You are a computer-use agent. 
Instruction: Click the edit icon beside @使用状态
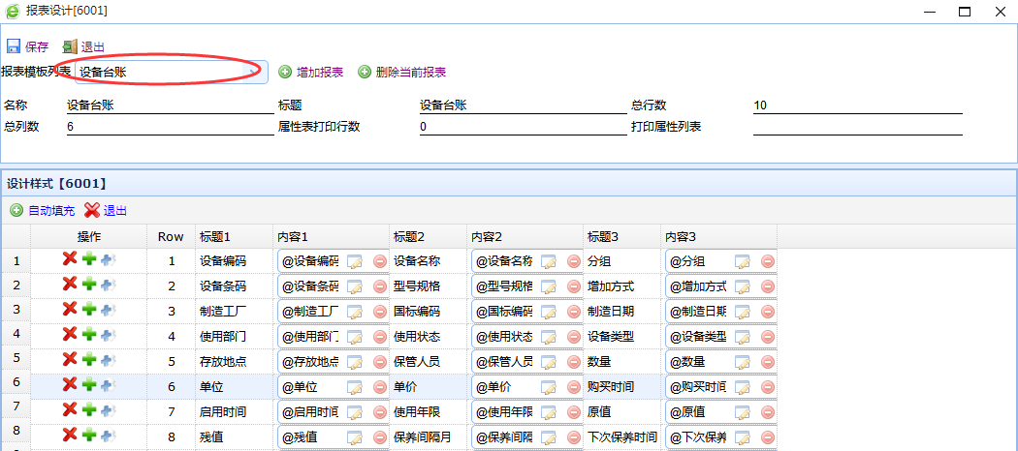click(x=549, y=337)
